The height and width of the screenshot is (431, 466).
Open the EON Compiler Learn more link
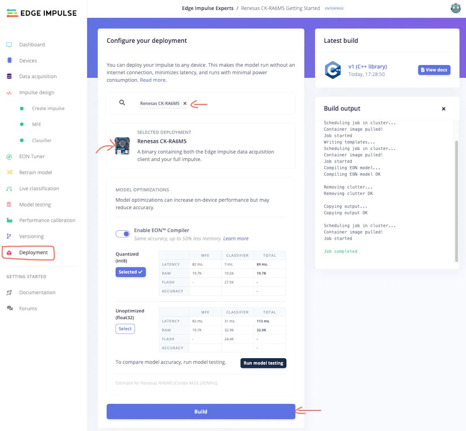pos(235,238)
